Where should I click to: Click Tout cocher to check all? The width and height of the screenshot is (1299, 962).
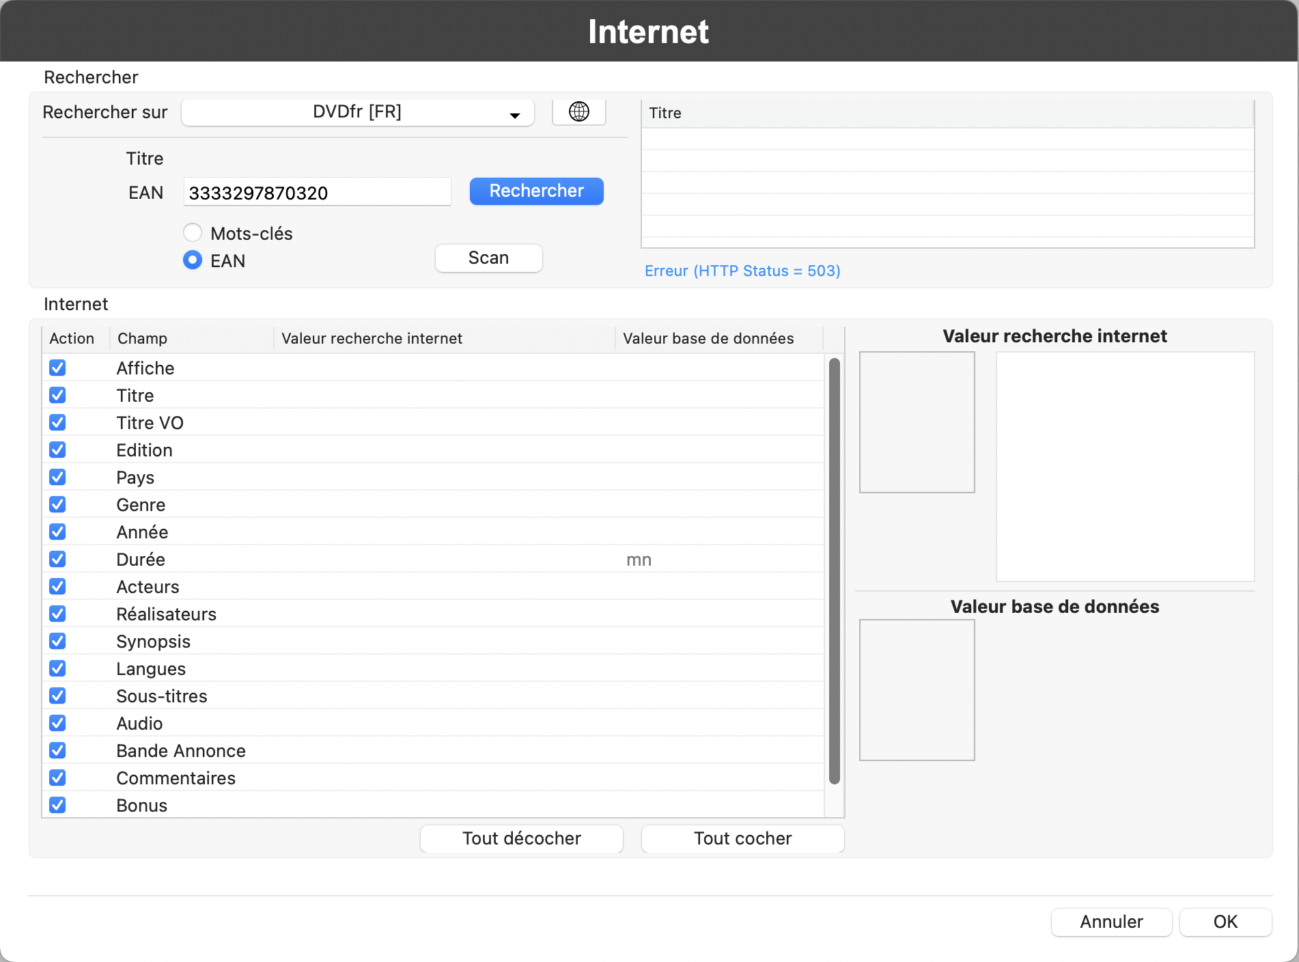click(x=742, y=838)
